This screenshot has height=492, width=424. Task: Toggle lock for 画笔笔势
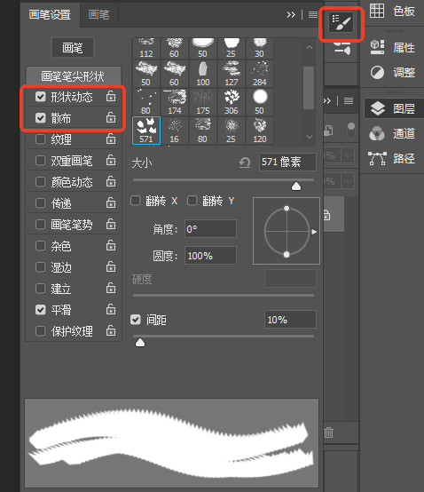click(111, 225)
